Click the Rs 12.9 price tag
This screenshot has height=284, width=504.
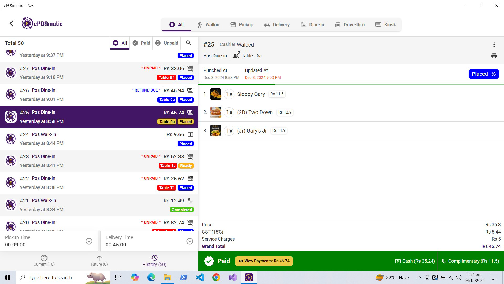pyautogui.click(x=285, y=112)
